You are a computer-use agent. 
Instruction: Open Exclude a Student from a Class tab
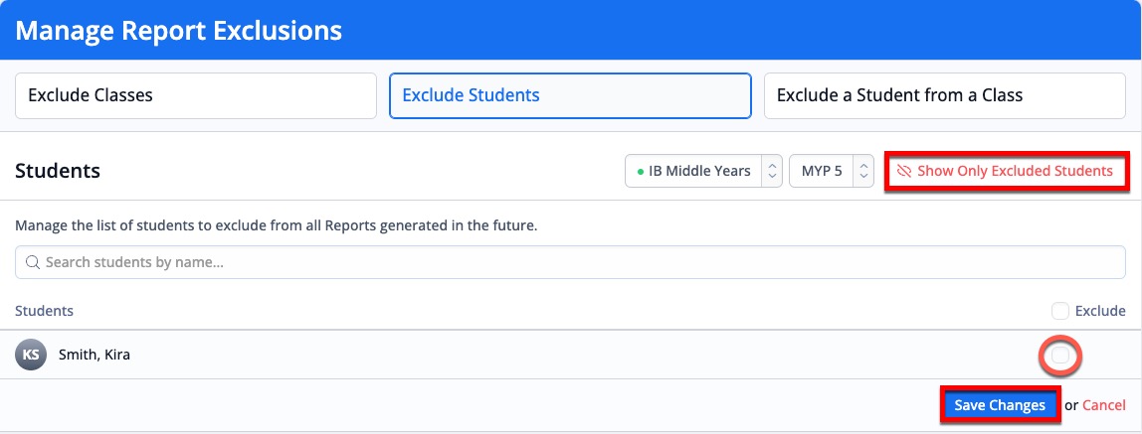click(945, 95)
